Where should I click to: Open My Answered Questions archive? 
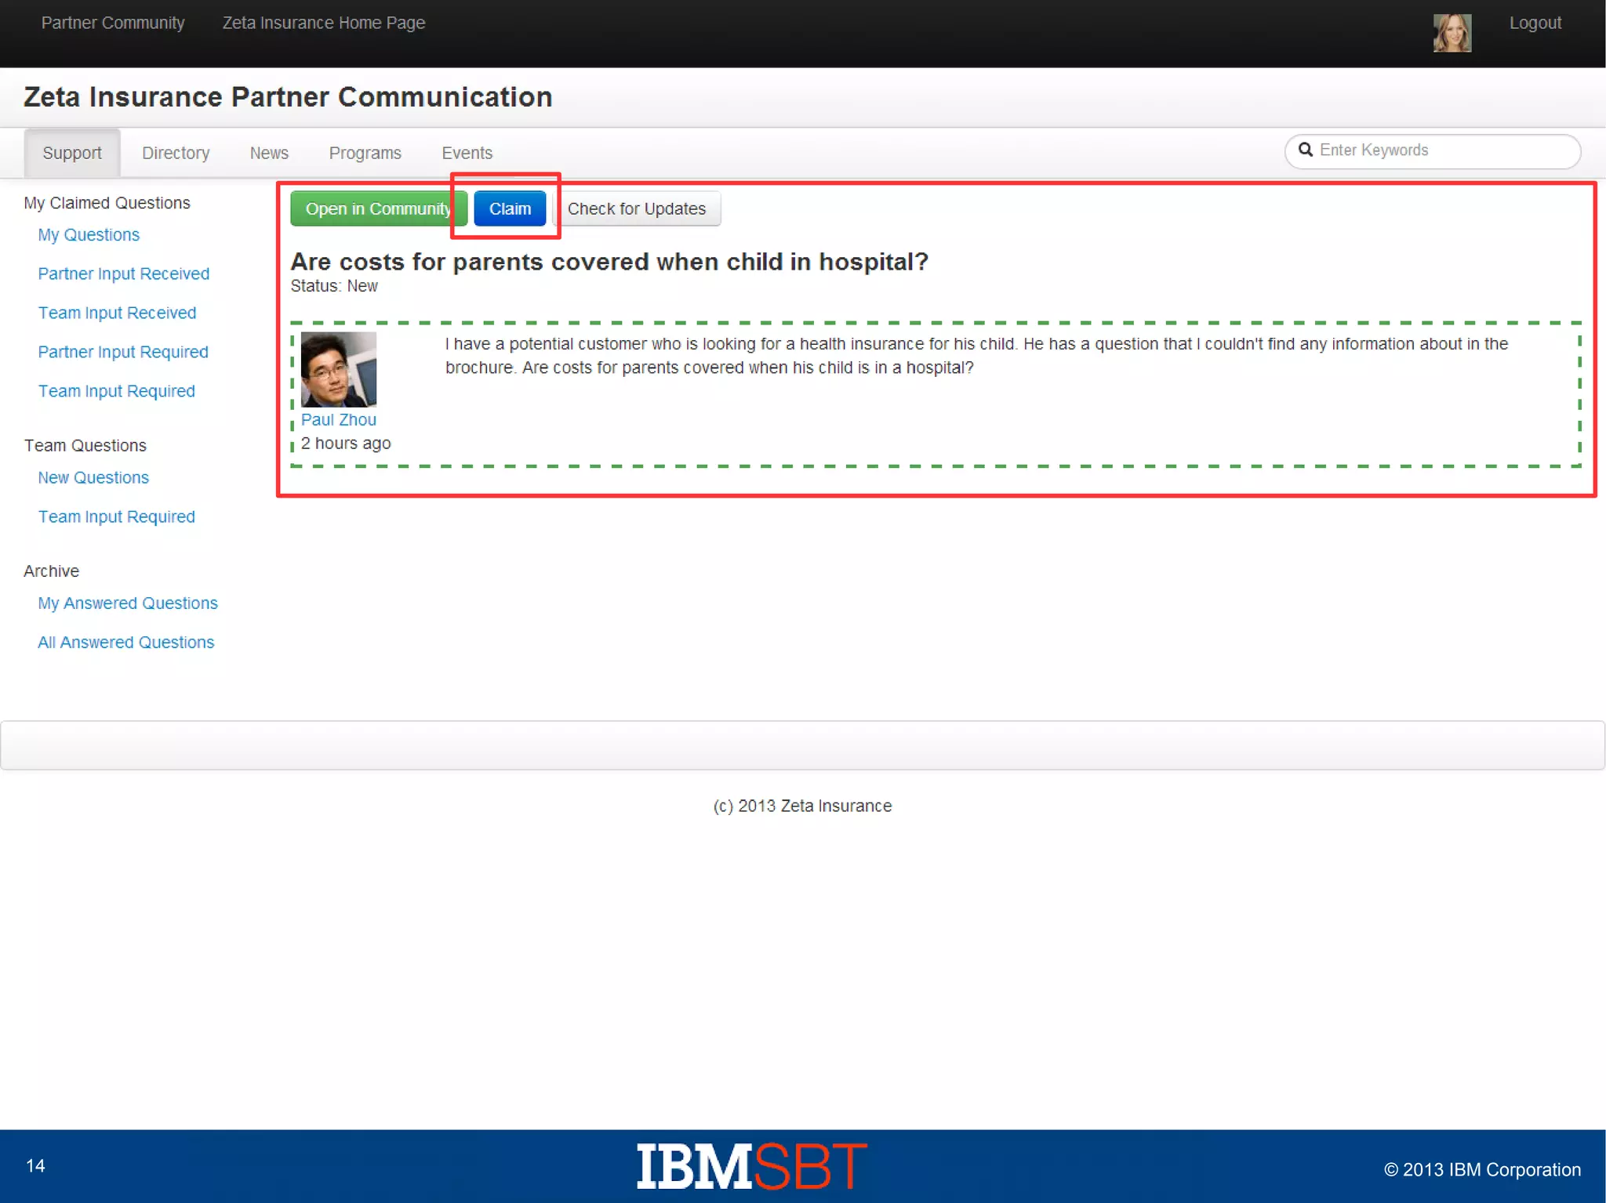click(x=128, y=603)
